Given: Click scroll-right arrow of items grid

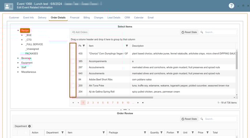Looking at the screenshot, I should 234,97.
